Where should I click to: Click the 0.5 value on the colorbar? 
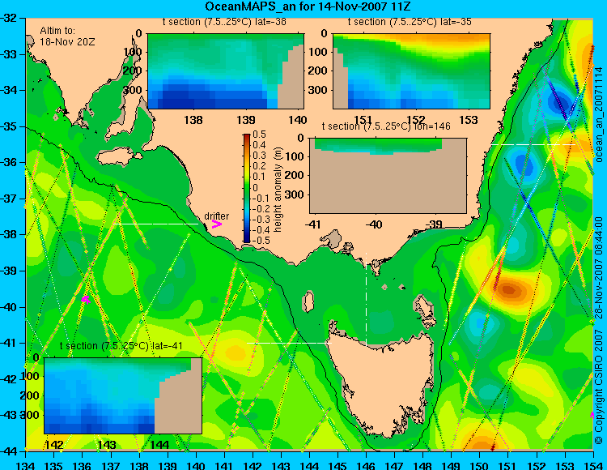[259, 135]
